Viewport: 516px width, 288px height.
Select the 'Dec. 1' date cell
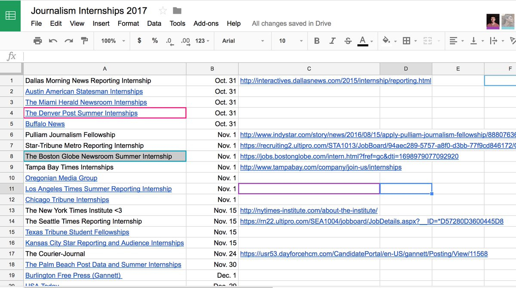[212, 275]
